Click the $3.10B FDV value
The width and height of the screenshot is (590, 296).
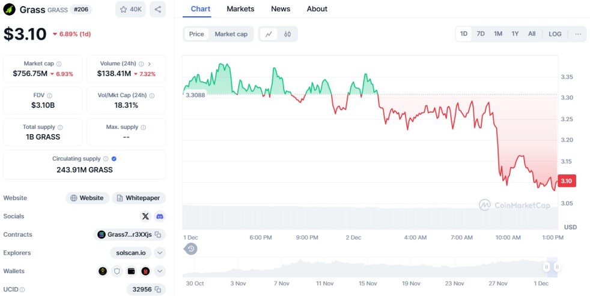coord(43,105)
